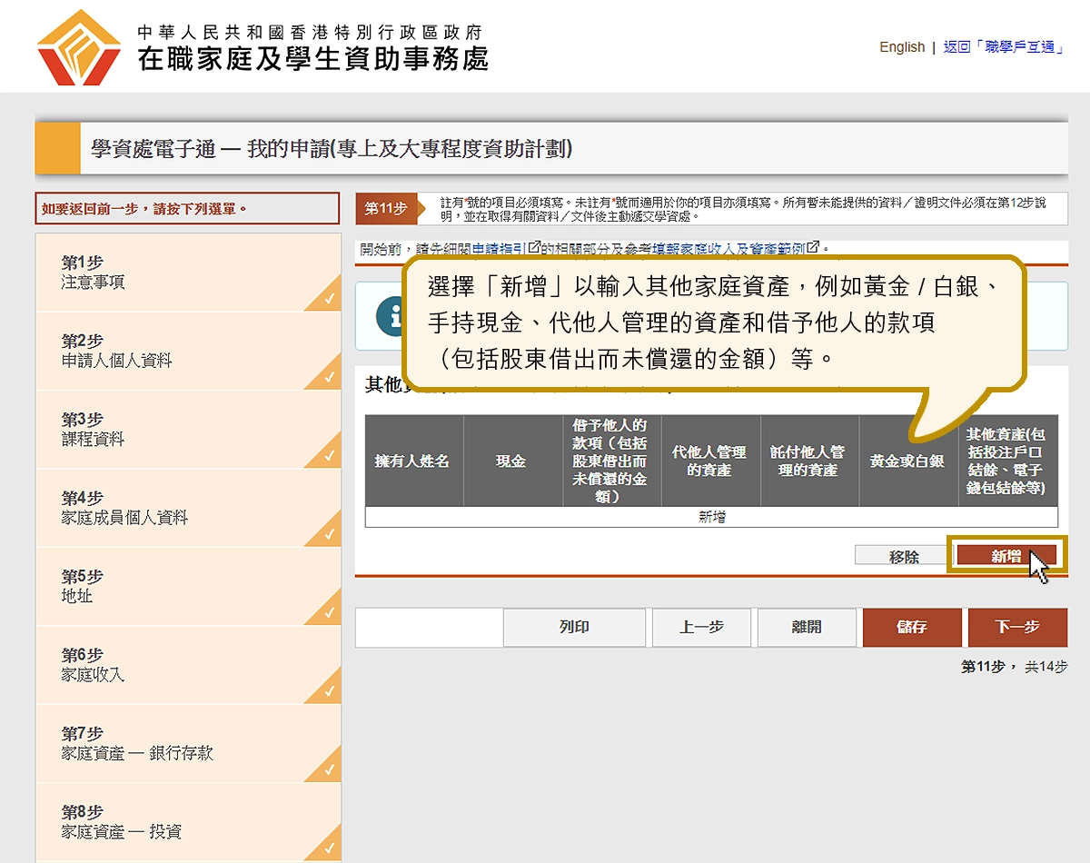Click the checkmark on 第3步 課程資料
1090x863 pixels.
[x=329, y=456]
